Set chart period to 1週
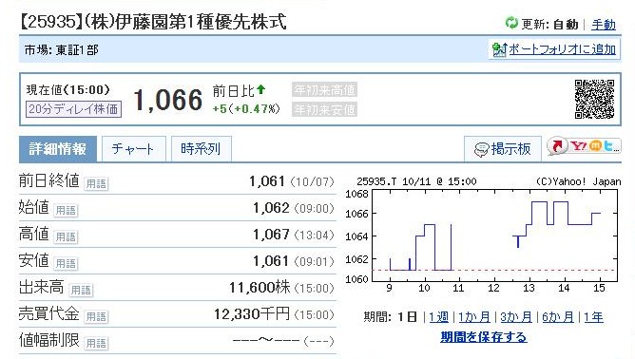 tap(438, 317)
